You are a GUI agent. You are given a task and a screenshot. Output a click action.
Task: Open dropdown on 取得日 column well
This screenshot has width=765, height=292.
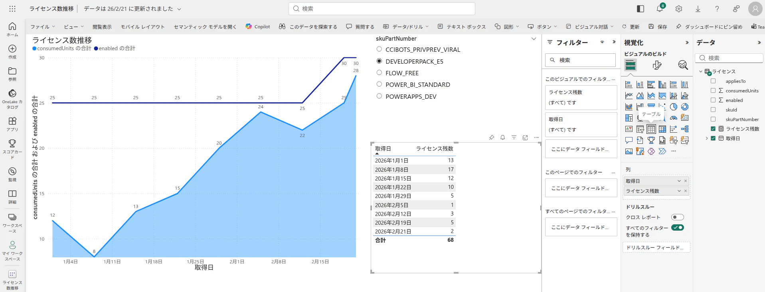click(679, 181)
